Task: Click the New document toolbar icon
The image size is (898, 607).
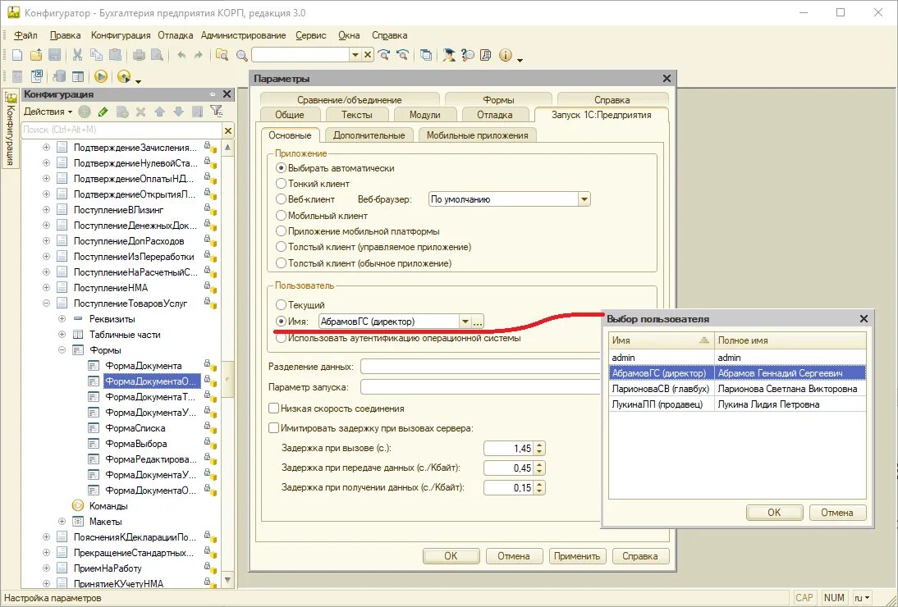Action: coord(17,55)
